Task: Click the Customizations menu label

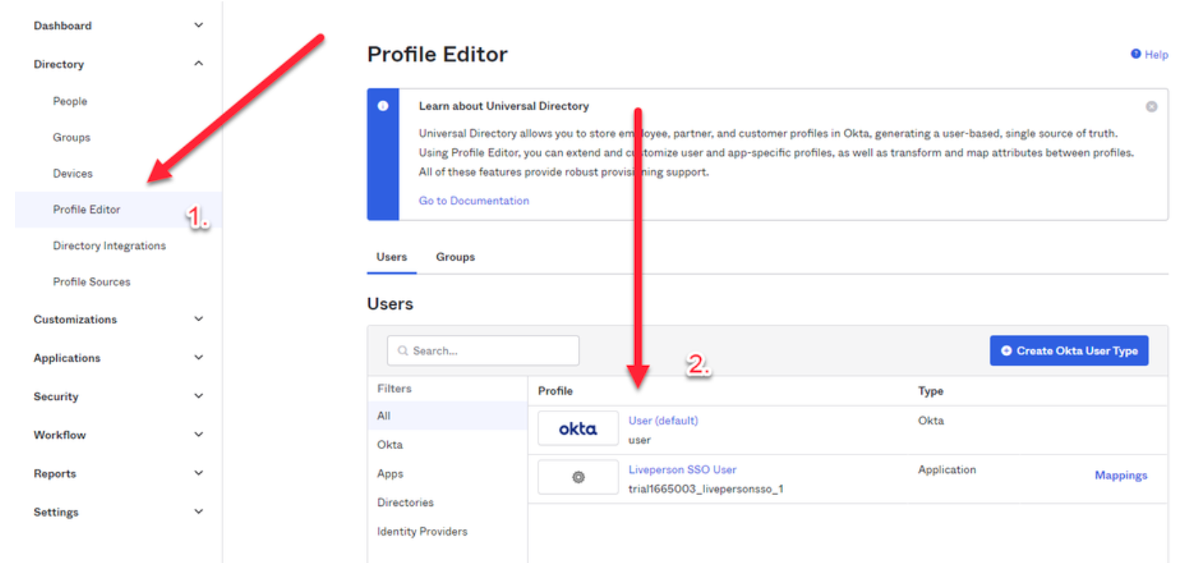Action: point(75,319)
